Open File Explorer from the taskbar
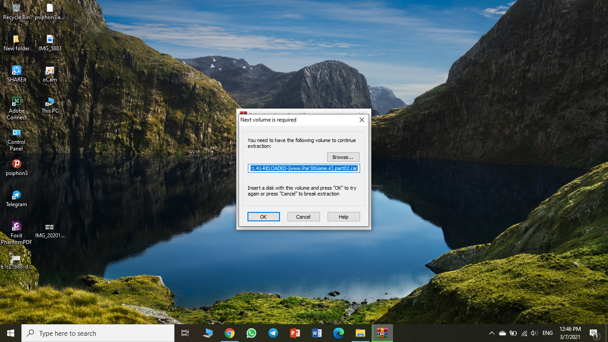Screen dimensions: 608x342 (x=361, y=333)
